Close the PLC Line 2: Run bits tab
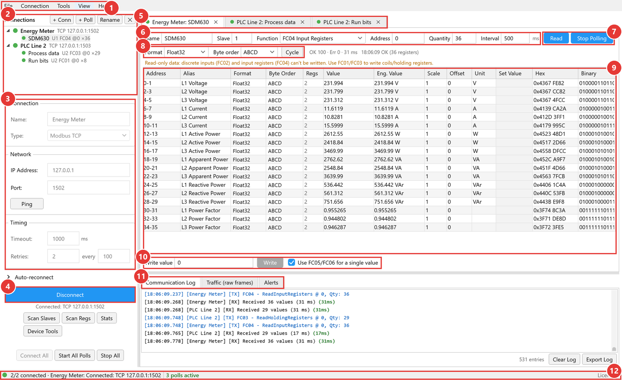The image size is (622, 380). [x=378, y=22]
